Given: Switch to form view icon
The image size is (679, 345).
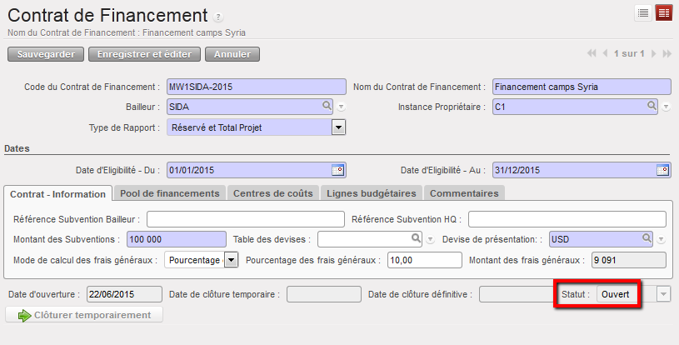Looking at the screenshot, I should click(664, 12).
